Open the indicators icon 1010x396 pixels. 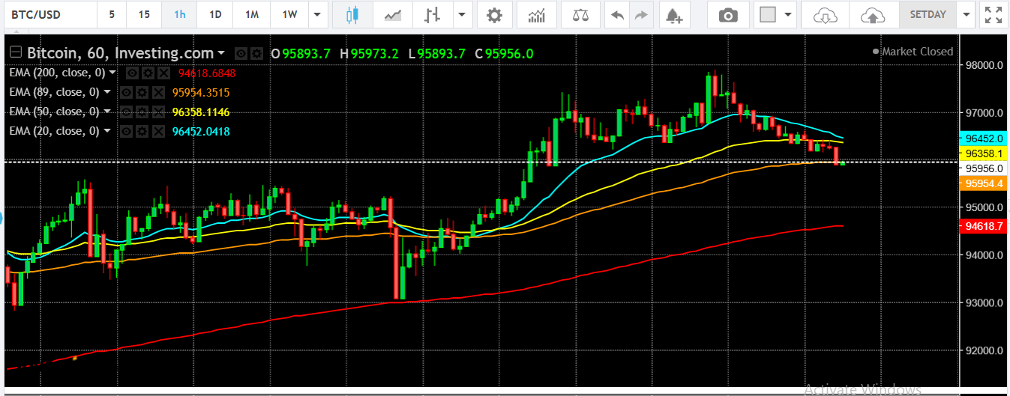coord(537,15)
